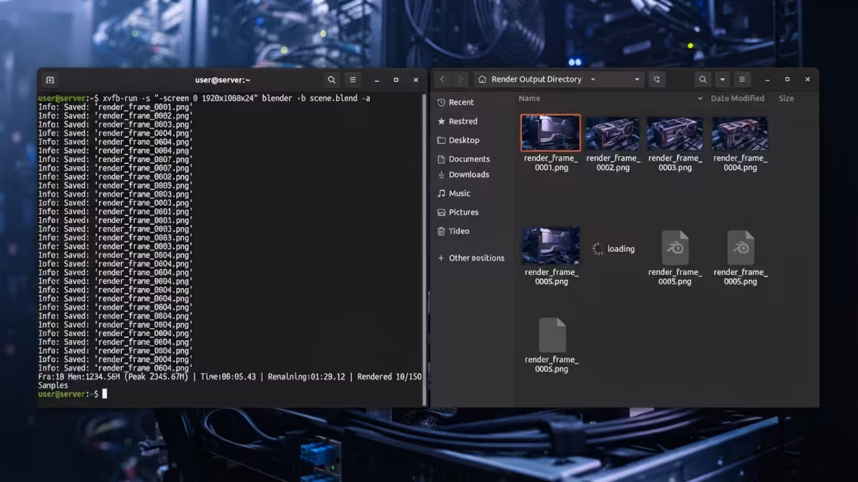858x482 pixels.
Task: Open Downloads in the sidebar
Action: (x=463, y=174)
